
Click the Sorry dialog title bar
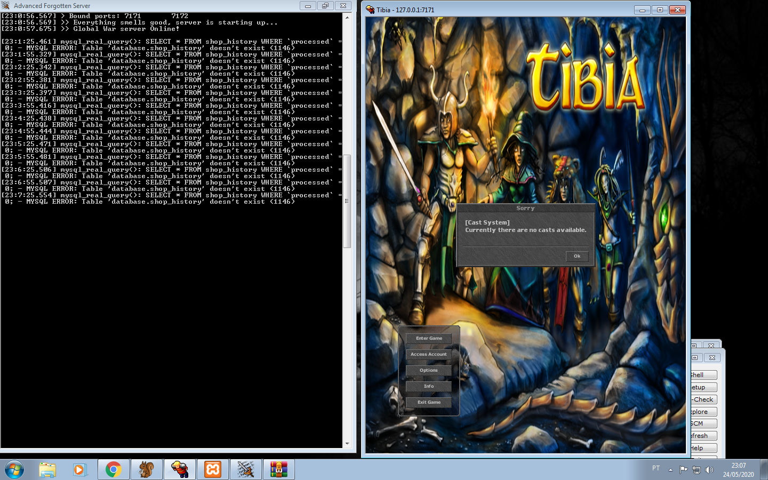[525, 208]
